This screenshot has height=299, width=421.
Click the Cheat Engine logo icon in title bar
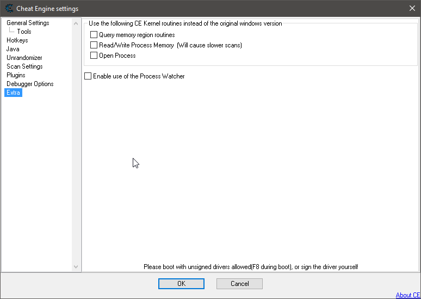(x=9, y=8)
